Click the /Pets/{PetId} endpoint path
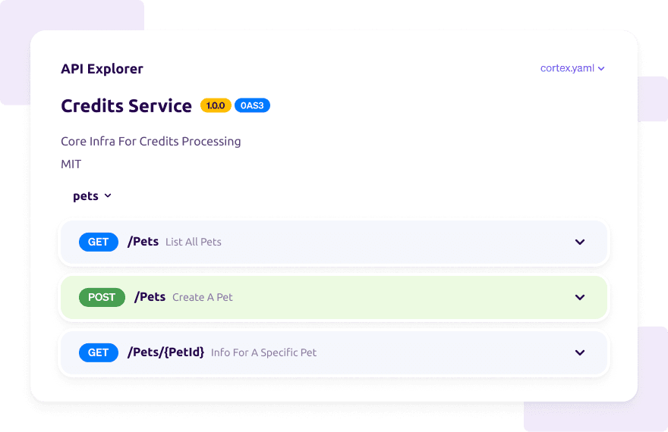Image resolution: width=668 pixels, height=432 pixels. (166, 352)
